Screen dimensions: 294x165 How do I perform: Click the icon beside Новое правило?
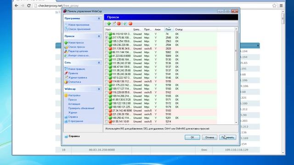(66, 69)
